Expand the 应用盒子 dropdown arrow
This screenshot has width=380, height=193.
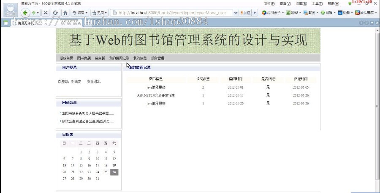[x=282, y=13]
